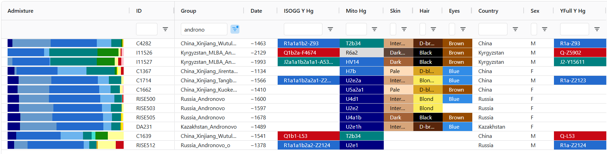Open the Mito Hg filter options
The height and width of the screenshot is (154, 607).
coord(374,29)
